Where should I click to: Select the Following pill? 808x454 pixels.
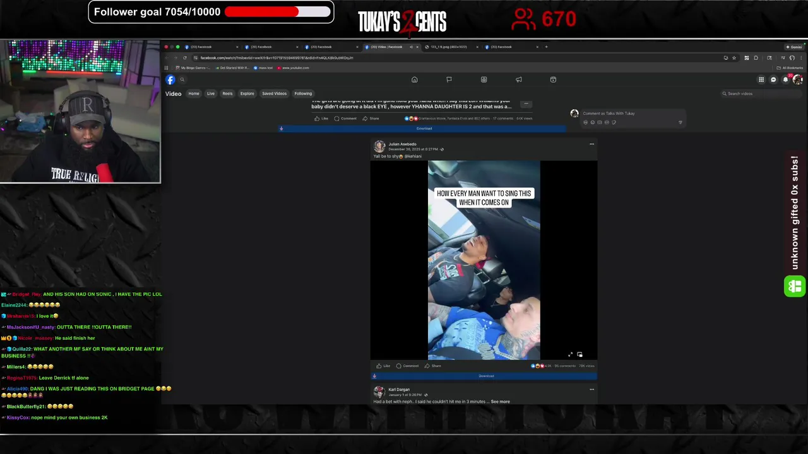coord(303,93)
